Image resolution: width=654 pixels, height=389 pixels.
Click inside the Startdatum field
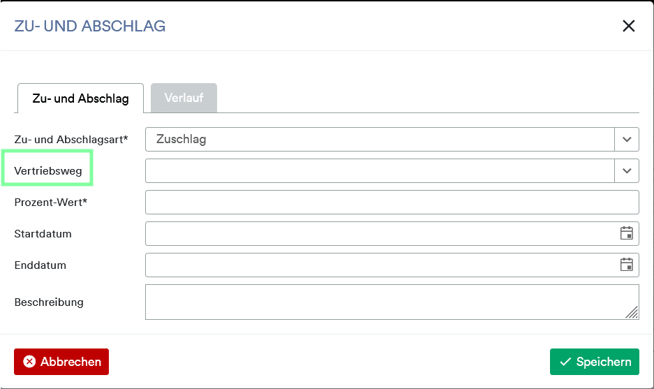pos(382,234)
